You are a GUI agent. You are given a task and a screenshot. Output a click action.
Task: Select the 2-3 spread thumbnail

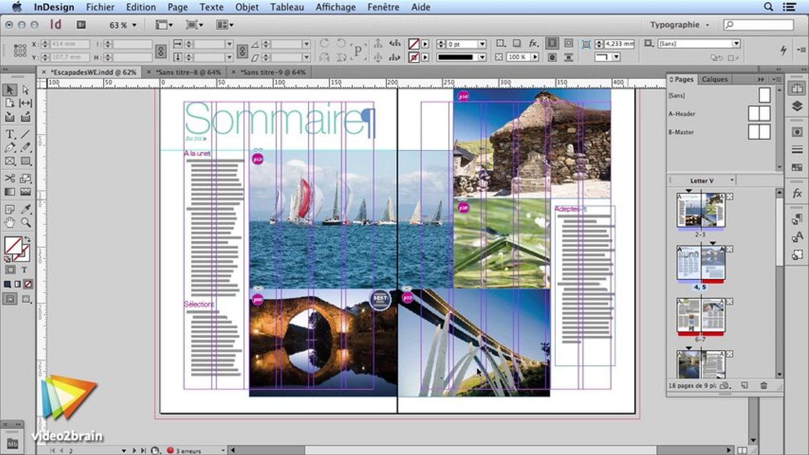(700, 210)
